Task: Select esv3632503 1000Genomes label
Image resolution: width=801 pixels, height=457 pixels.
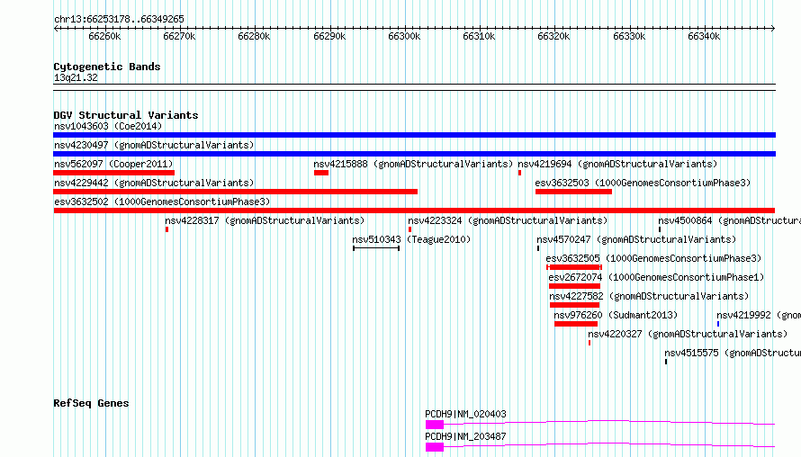Action: pyautogui.click(x=643, y=183)
